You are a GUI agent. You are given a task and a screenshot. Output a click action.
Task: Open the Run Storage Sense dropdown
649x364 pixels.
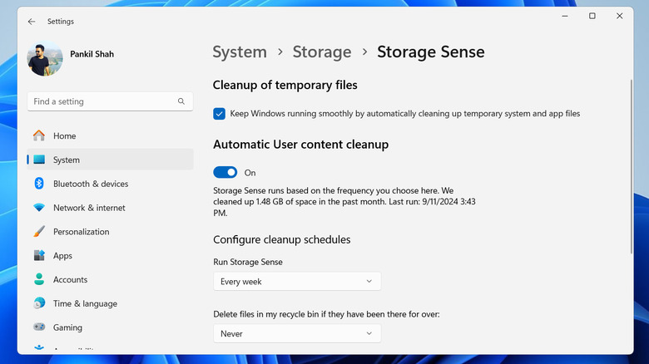[297, 282]
